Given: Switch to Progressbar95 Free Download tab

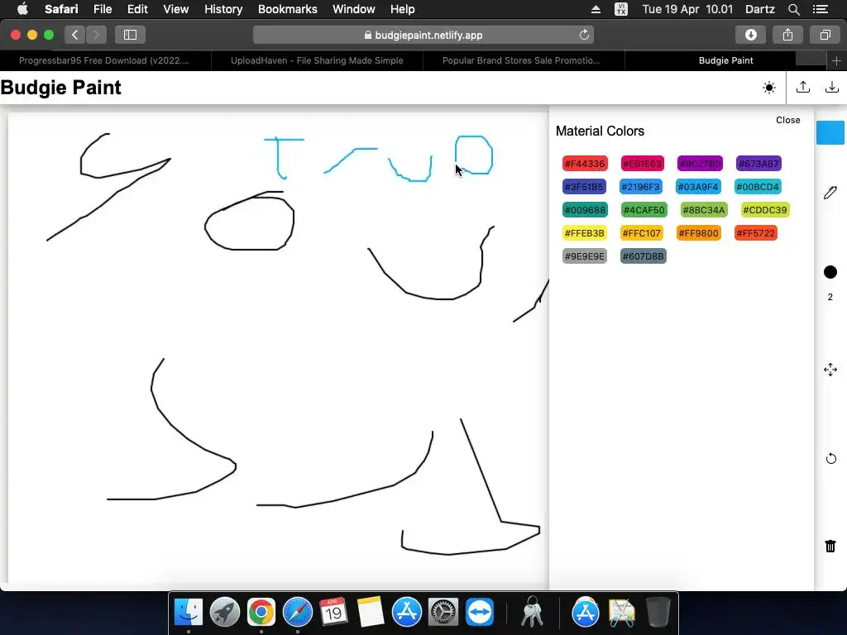Looking at the screenshot, I should pos(104,60).
